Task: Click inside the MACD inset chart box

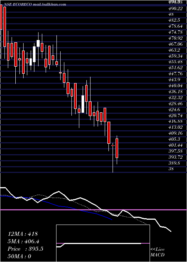Action: click(x=103, y=243)
